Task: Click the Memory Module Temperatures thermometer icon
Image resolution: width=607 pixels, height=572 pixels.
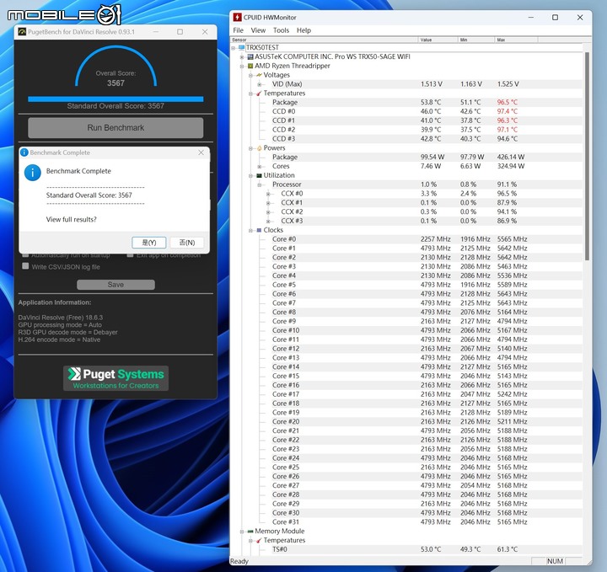Action: pyautogui.click(x=259, y=540)
